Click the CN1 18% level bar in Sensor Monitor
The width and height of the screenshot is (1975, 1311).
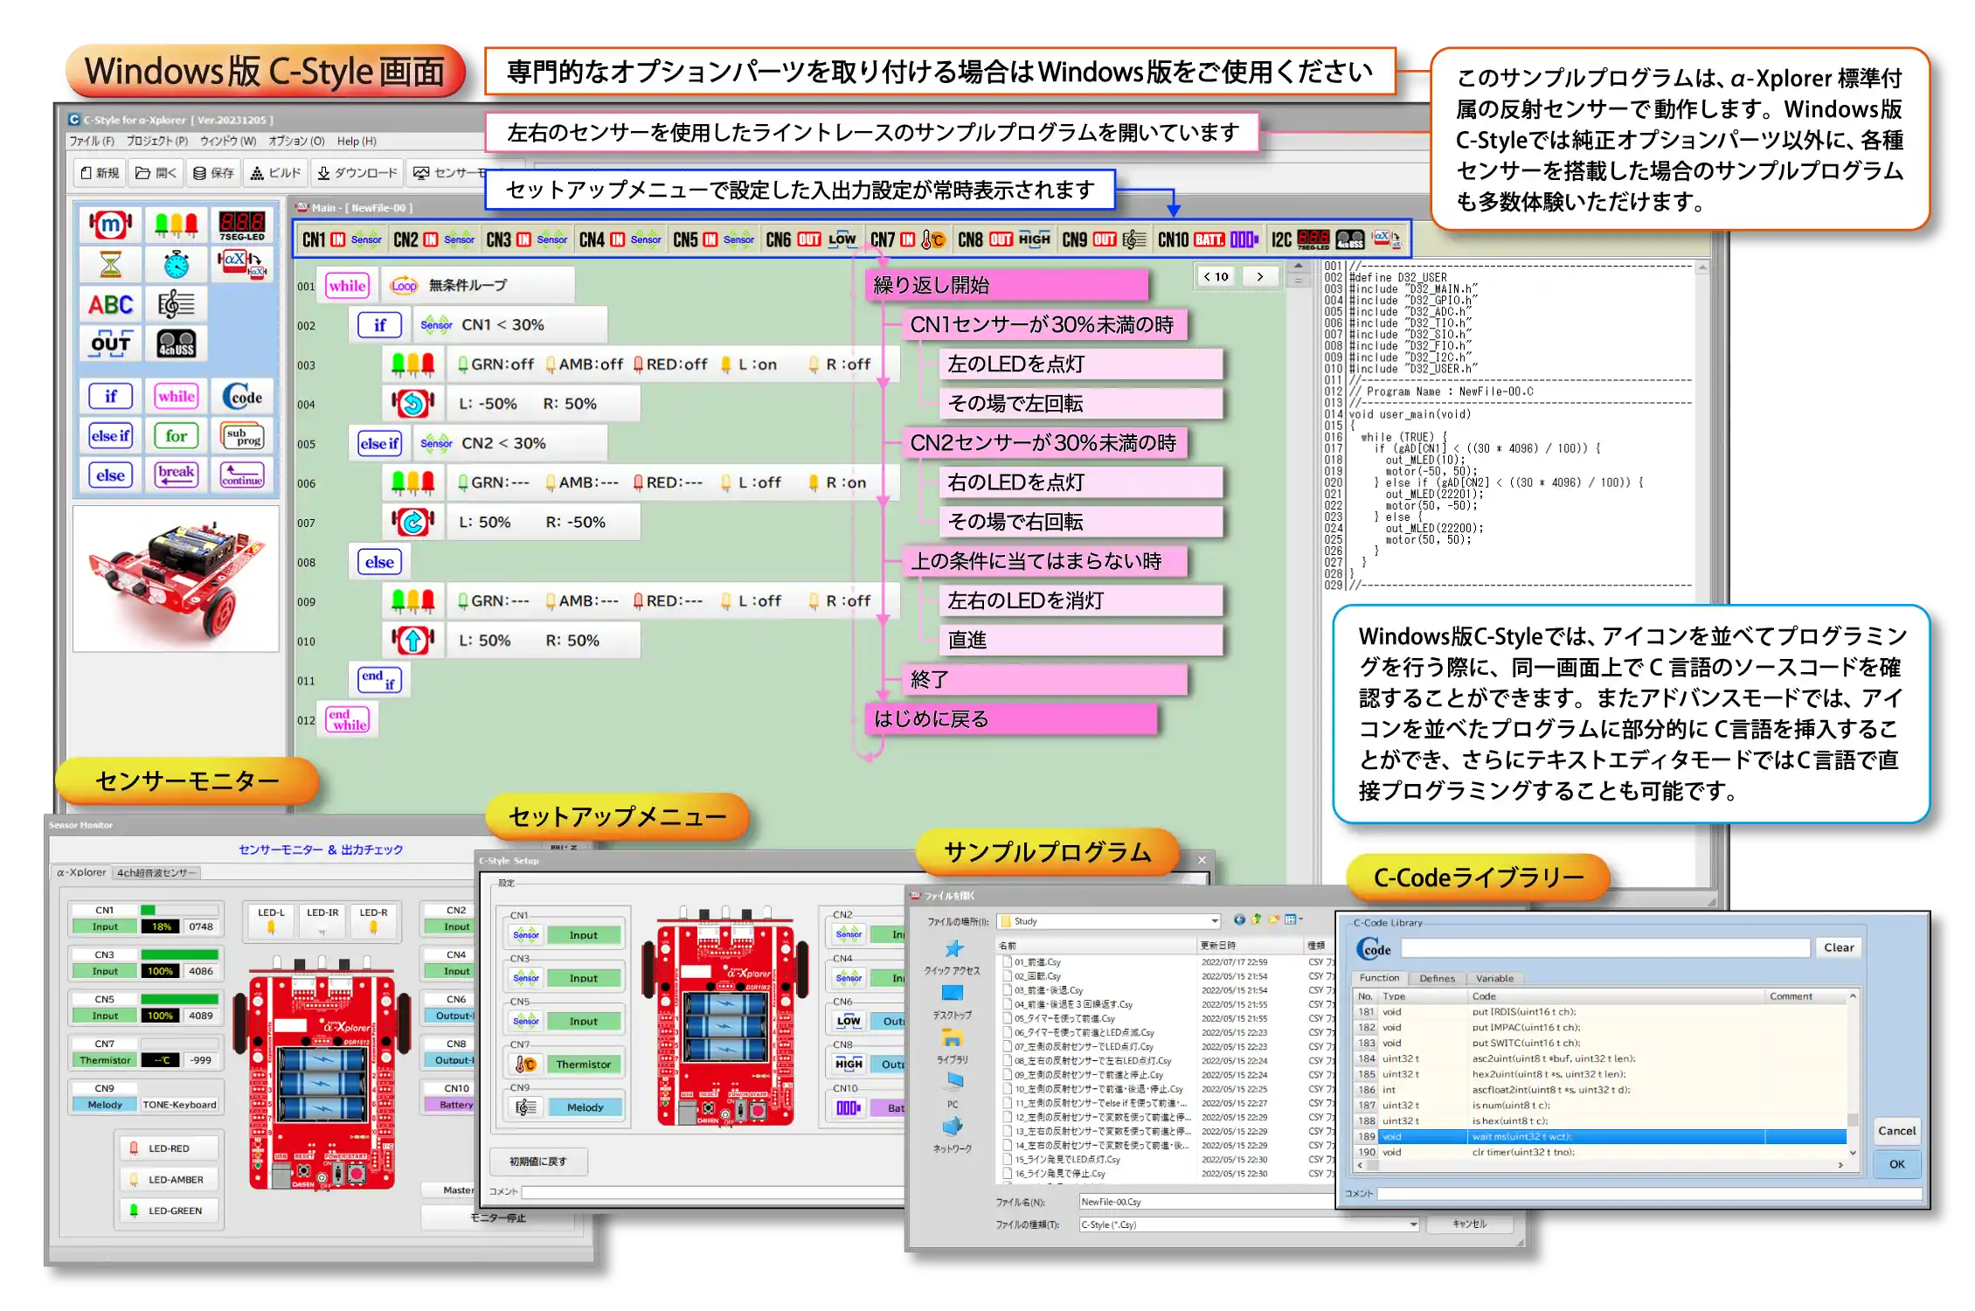tap(179, 910)
